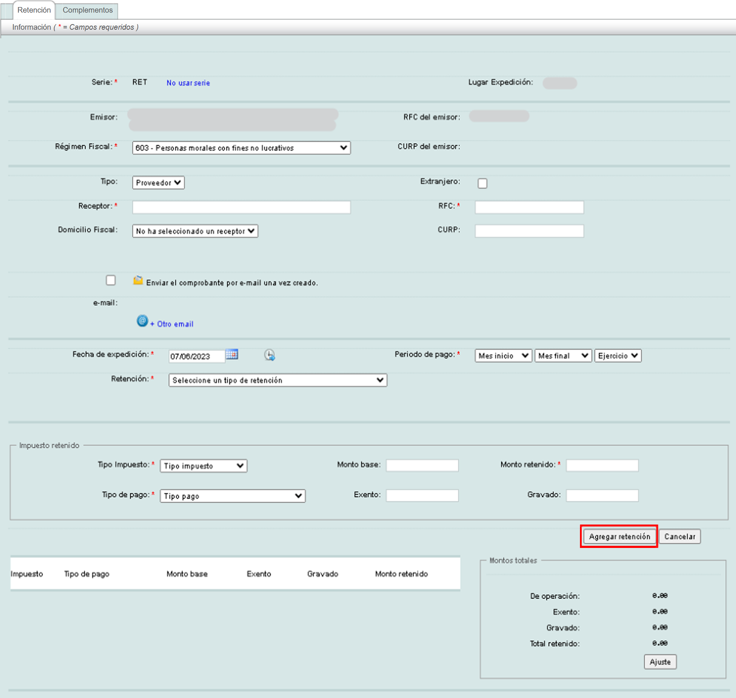Open the Tipo impuesto dropdown
This screenshot has height=698, width=736.
204,466
